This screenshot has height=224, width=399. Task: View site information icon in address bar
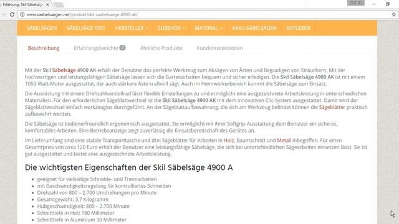22,14
